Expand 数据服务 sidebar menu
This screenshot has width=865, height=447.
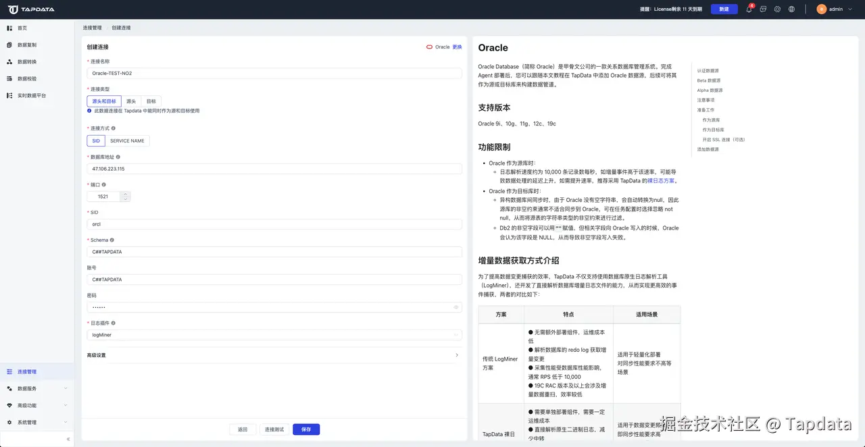coord(37,388)
